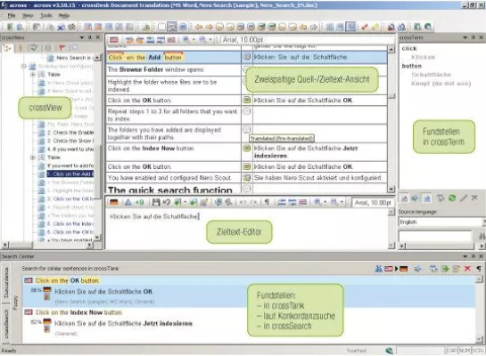Open the crossView panel dropdown arrow

point(82,37)
